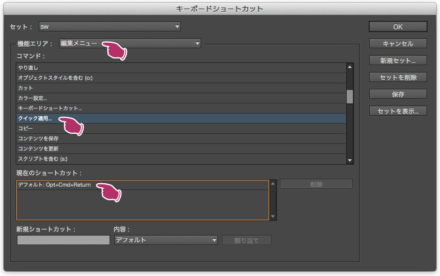The width and height of the screenshot is (440, 276).
Task: Click the command list scrollbar thumb
Action: (x=350, y=97)
